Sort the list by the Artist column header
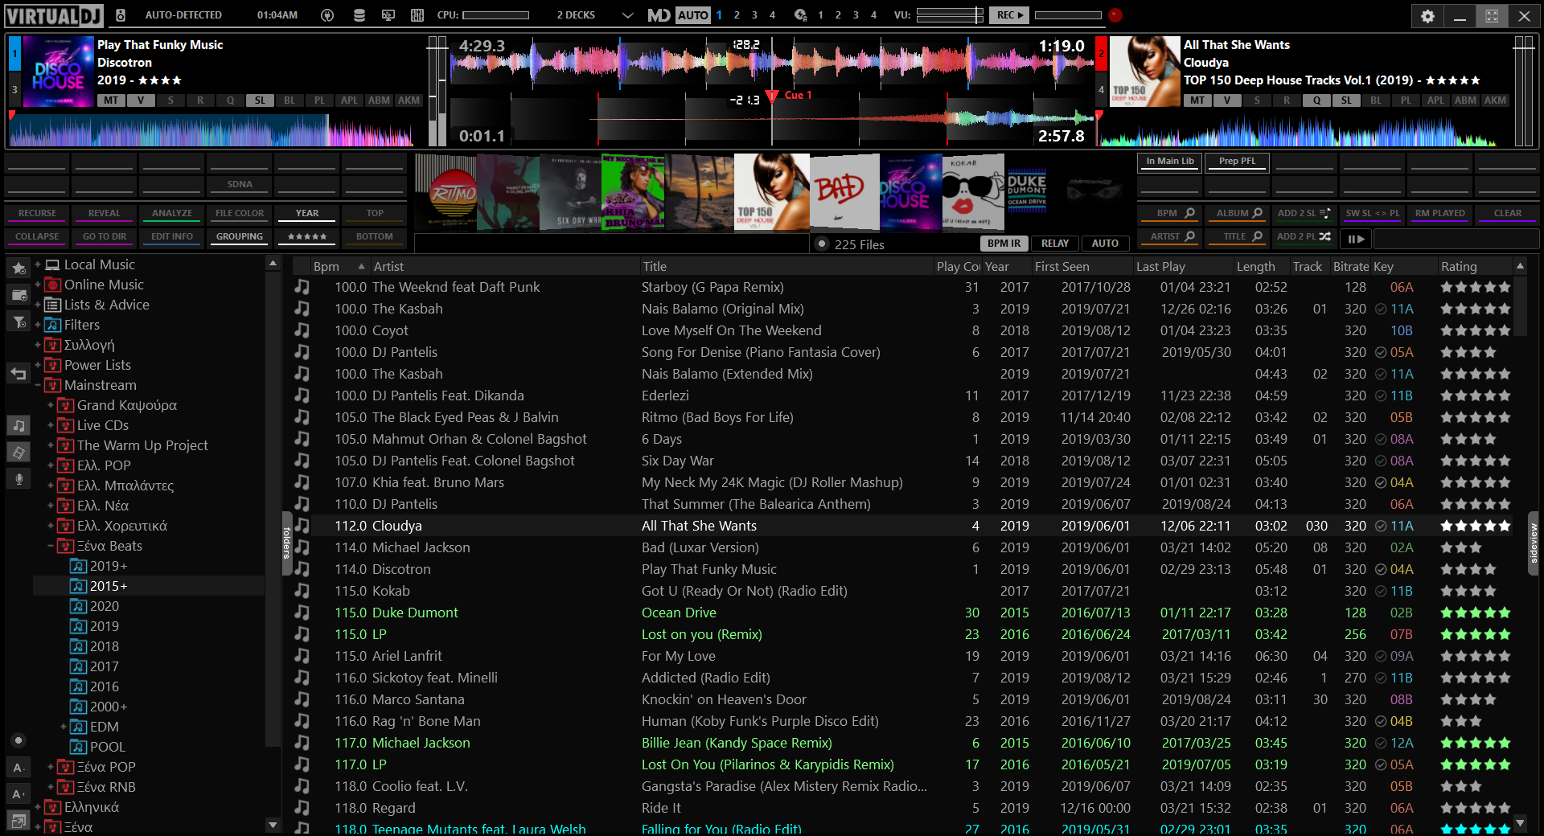The image size is (1544, 836). coord(504,266)
